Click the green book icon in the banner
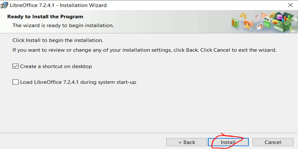Viewport: 298px width, 149px height. click(x=235, y=23)
